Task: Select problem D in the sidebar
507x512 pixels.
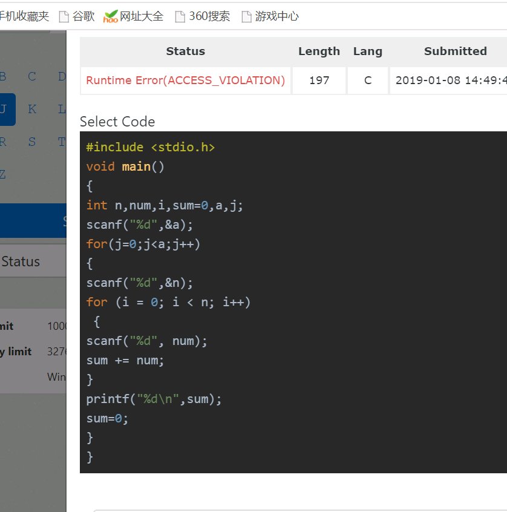Action: click(x=62, y=76)
